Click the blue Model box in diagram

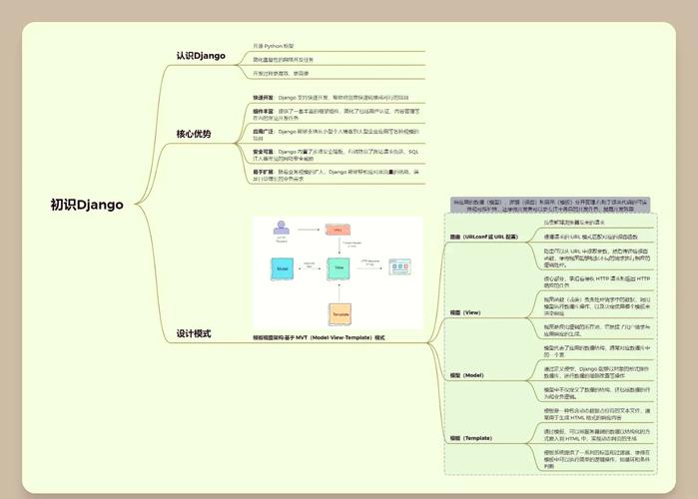click(x=283, y=268)
